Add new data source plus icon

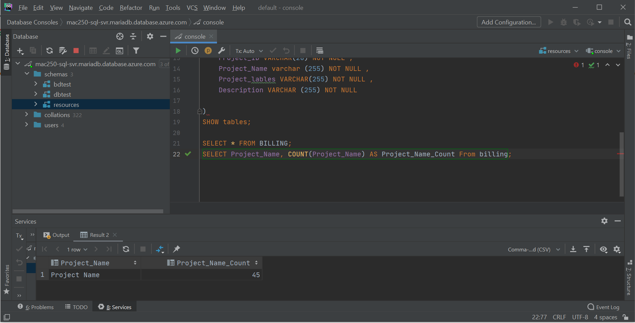click(x=20, y=51)
